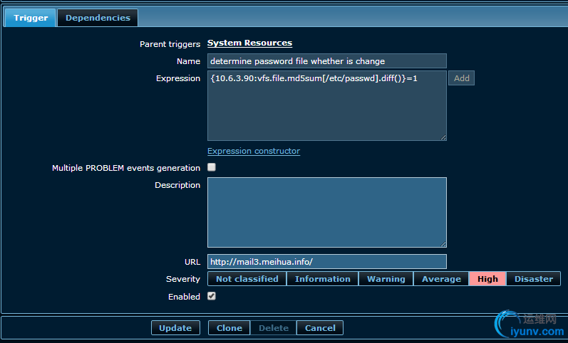Enable Multiple PROBLEM events generation checkbox
The height and width of the screenshot is (343, 568).
coord(212,168)
